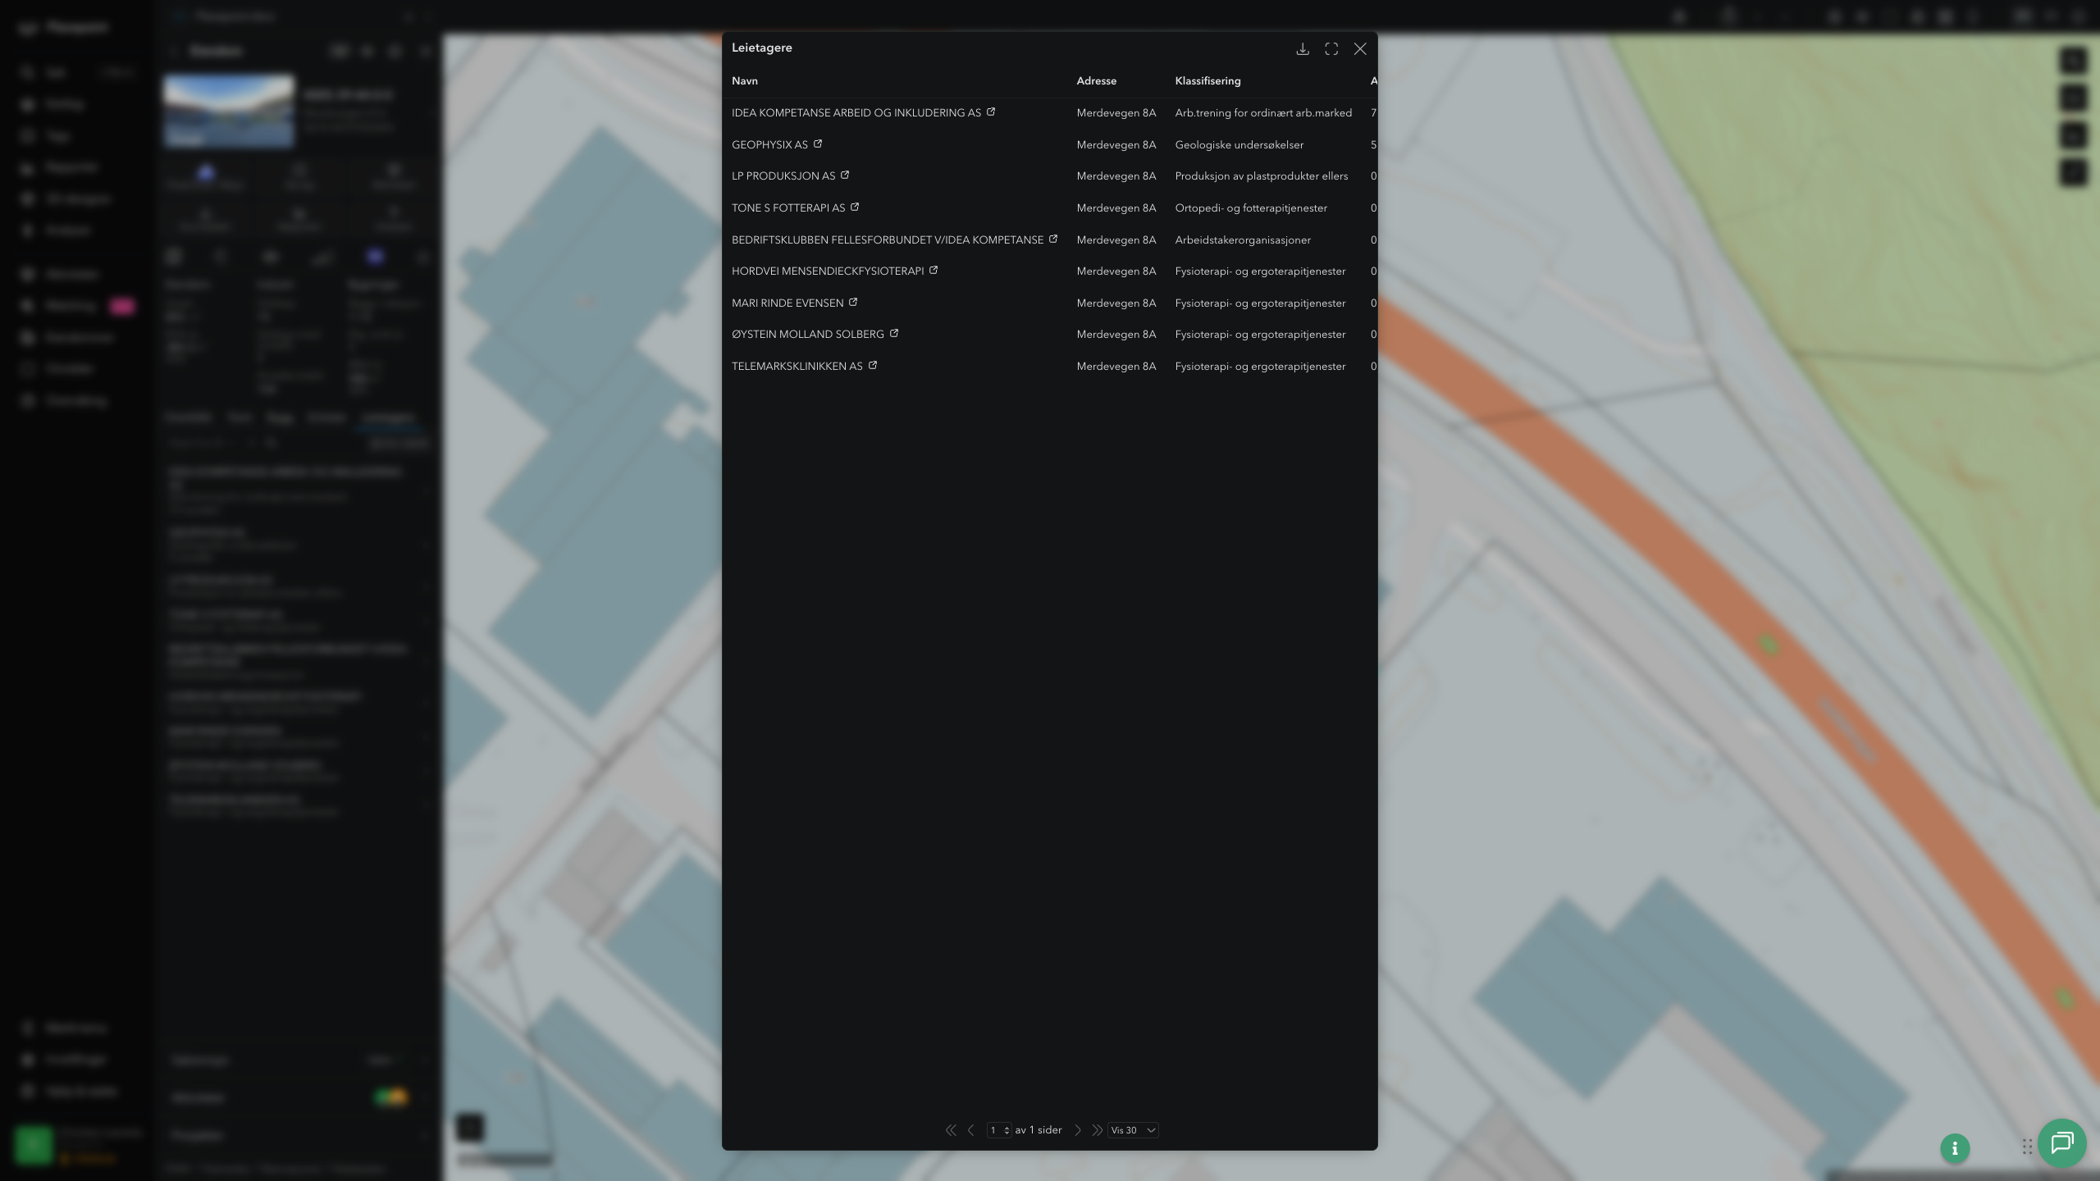The width and height of the screenshot is (2100, 1181).
Task: Open external link icon beside ØYSTEIN MOLLAND SOLBERG
Action: pyautogui.click(x=894, y=334)
